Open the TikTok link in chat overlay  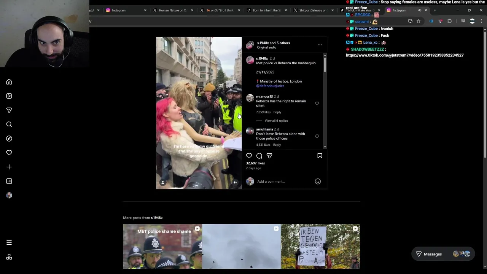(405, 55)
